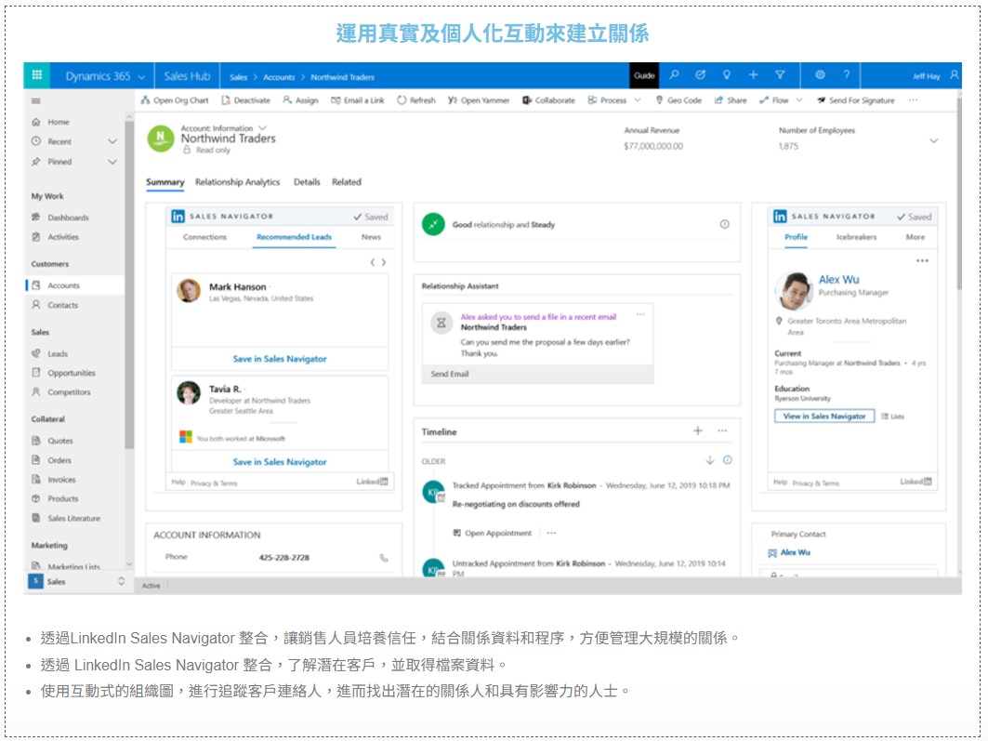
Task: Open the advanced find funnel icon
Action: [780, 75]
